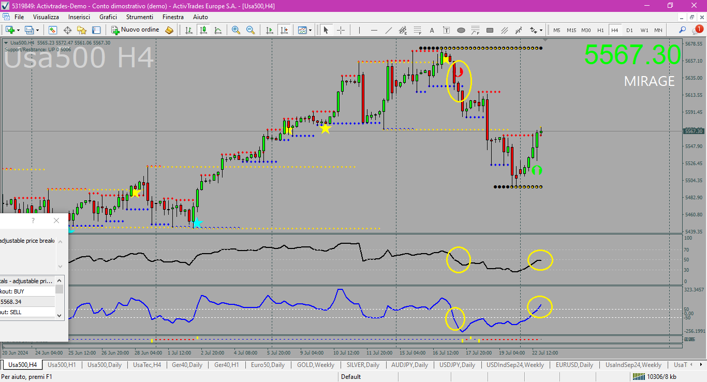Toggle the Navigator panel with star folder

pos(82,30)
